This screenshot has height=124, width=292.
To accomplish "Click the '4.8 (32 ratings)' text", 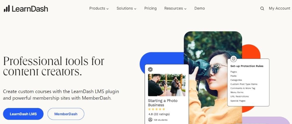I will pyautogui.click(x=159, y=114).
